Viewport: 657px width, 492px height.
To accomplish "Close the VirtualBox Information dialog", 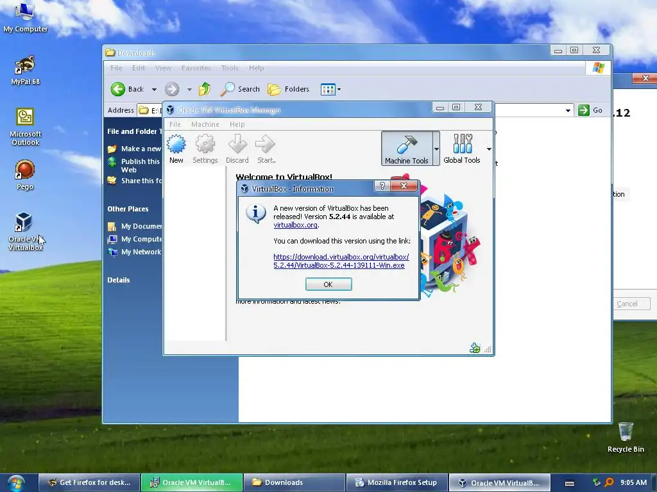I will pos(404,186).
